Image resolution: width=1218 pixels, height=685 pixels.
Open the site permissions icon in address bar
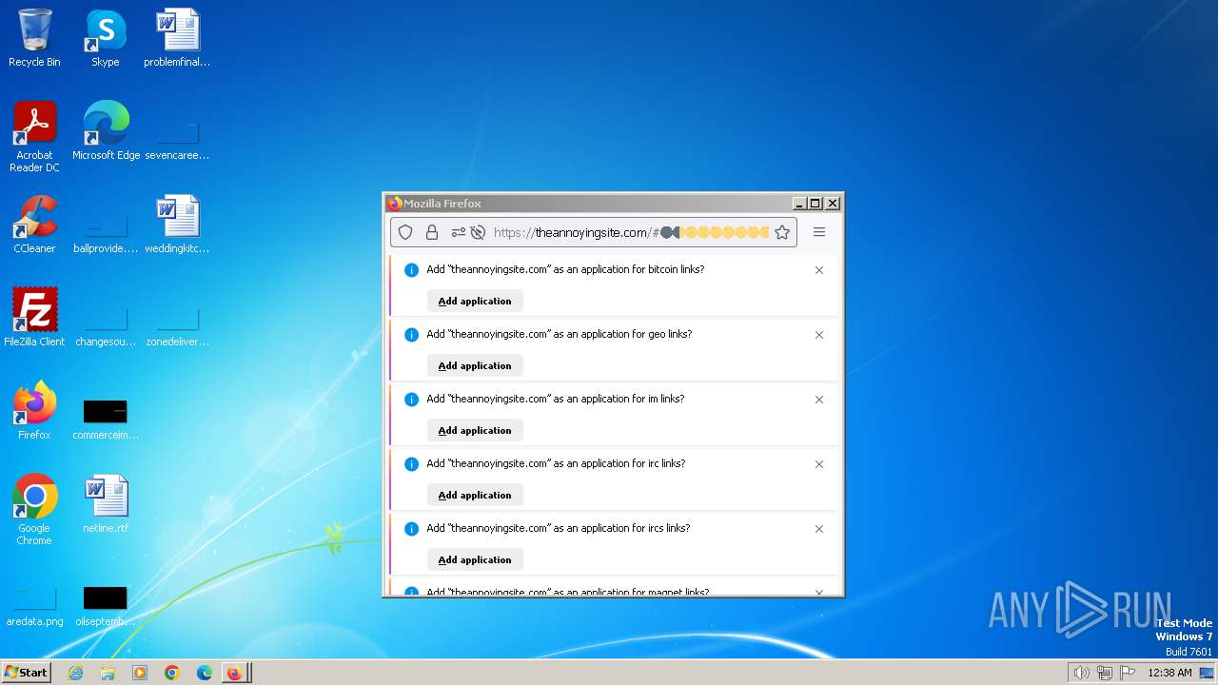(459, 232)
